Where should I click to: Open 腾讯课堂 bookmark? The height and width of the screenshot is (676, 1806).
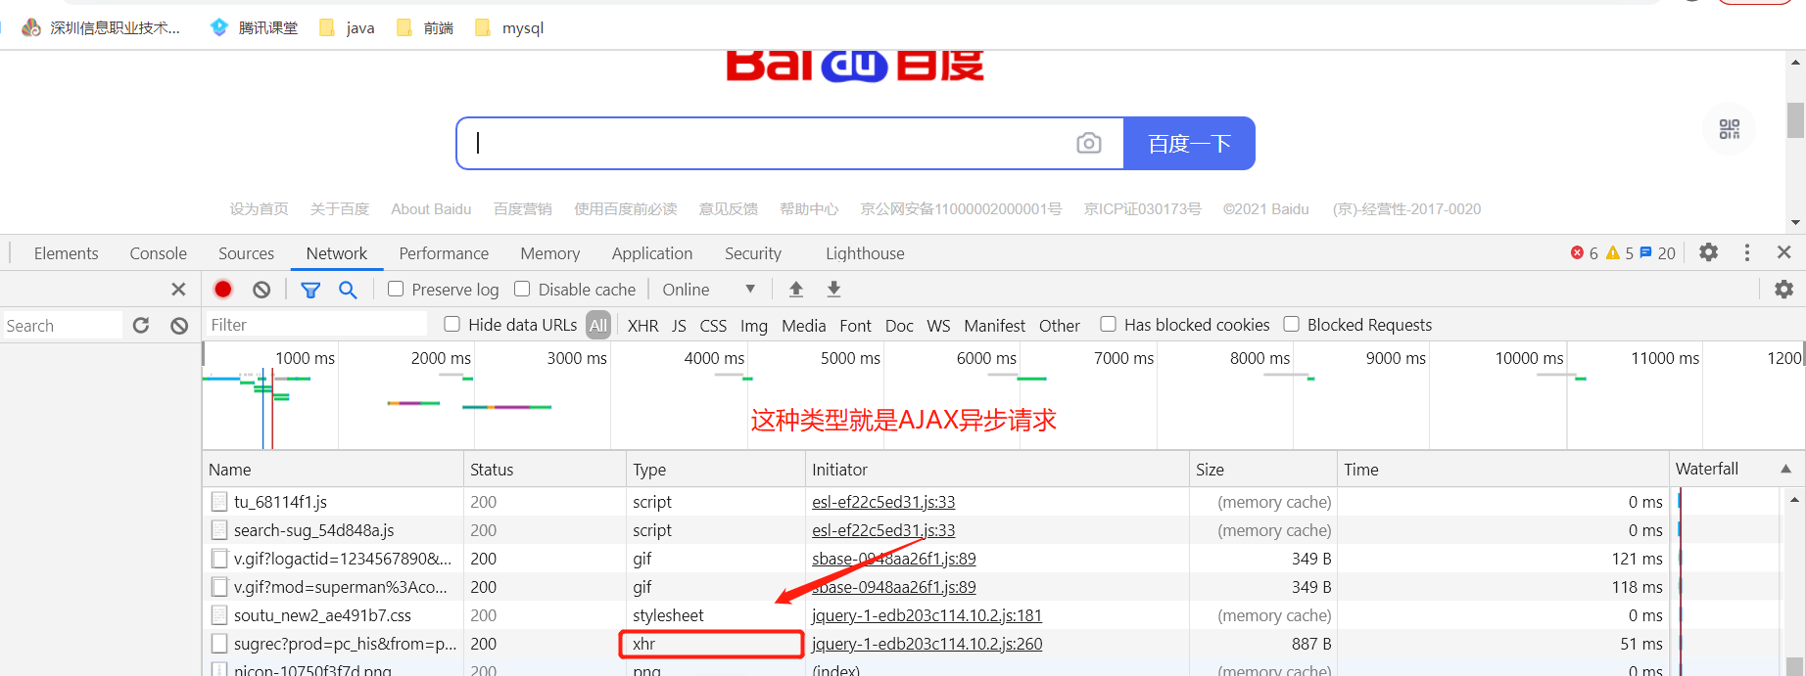[x=254, y=27]
